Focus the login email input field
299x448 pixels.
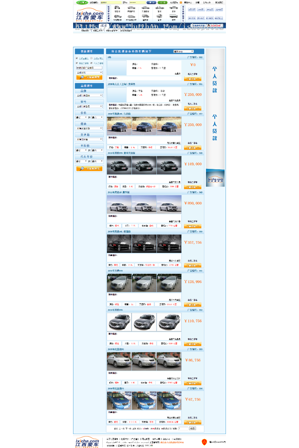111,2
